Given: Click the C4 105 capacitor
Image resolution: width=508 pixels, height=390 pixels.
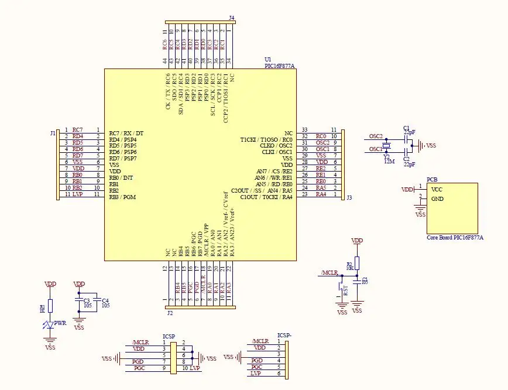Looking at the screenshot, I should point(97,300).
